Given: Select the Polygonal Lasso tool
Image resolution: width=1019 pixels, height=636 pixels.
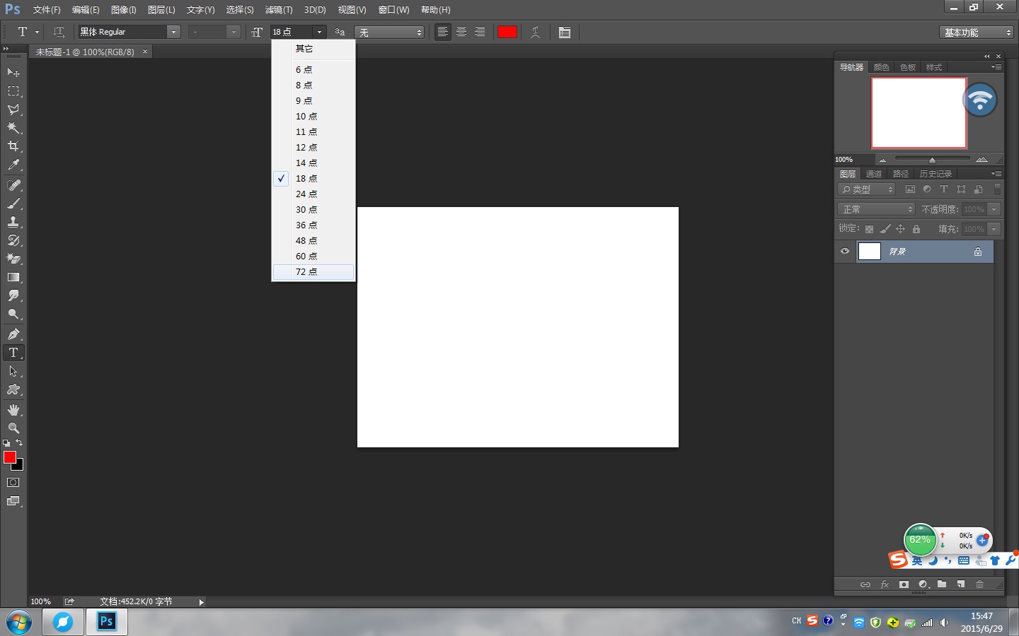Looking at the screenshot, I should (13, 110).
